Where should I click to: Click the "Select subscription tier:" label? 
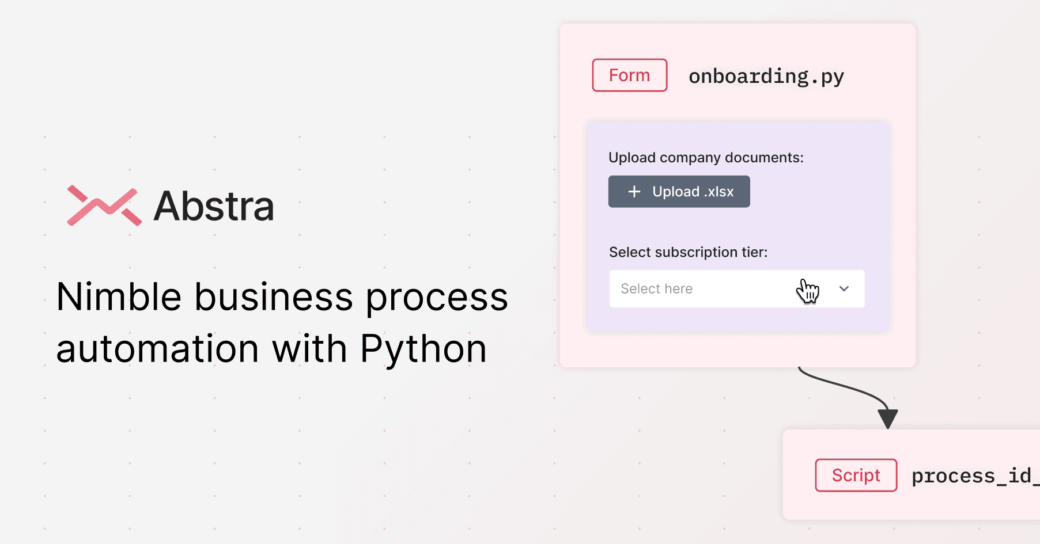pyautogui.click(x=688, y=252)
